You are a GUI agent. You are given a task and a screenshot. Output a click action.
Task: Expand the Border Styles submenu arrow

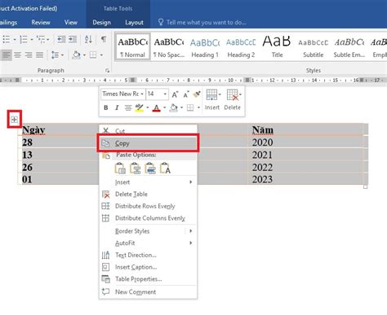(x=191, y=231)
